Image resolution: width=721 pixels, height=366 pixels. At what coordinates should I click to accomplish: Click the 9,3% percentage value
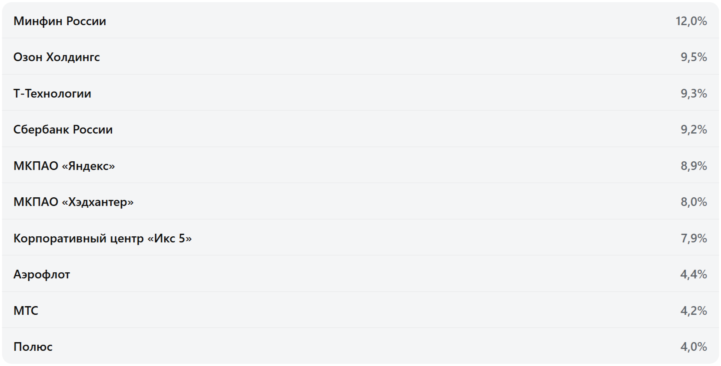pyautogui.click(x=694, y=93)
